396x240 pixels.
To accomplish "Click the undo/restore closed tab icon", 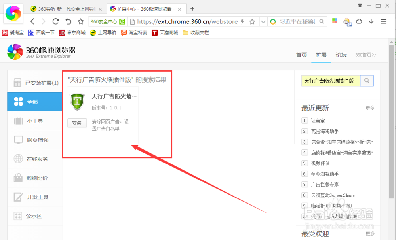I will pos(68,21).
